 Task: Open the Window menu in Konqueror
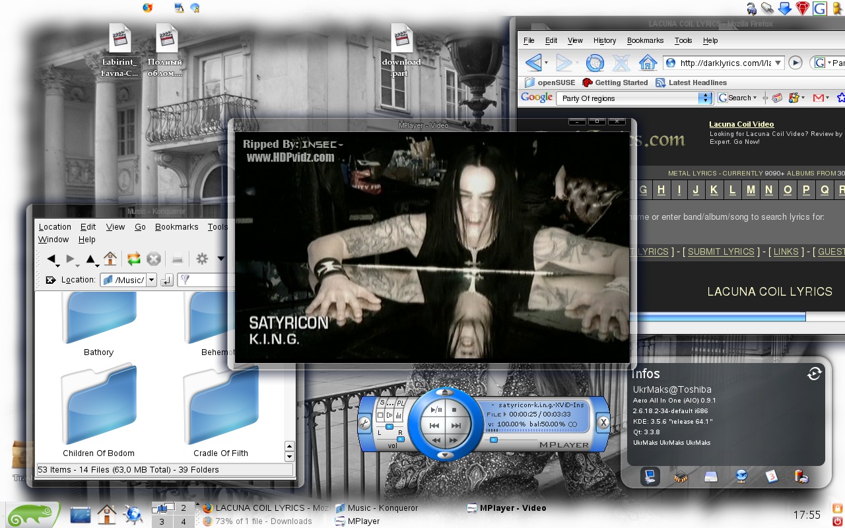tap(53, 240)
